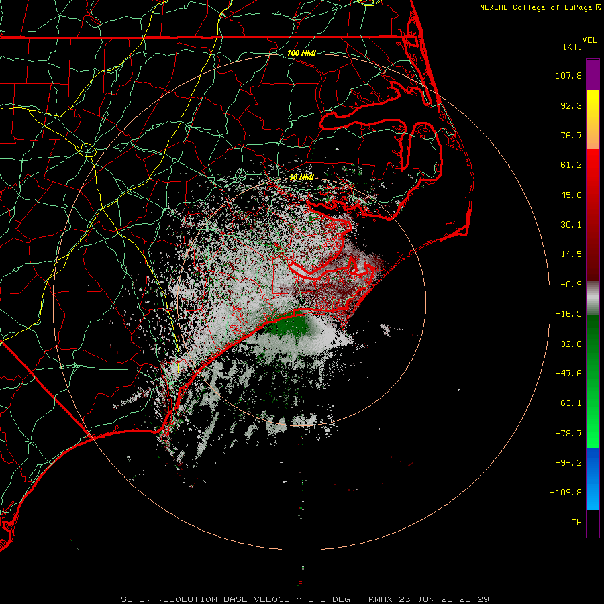
Task: Select the 92.3 value on velocity scale
Action: tap(571, 105)
